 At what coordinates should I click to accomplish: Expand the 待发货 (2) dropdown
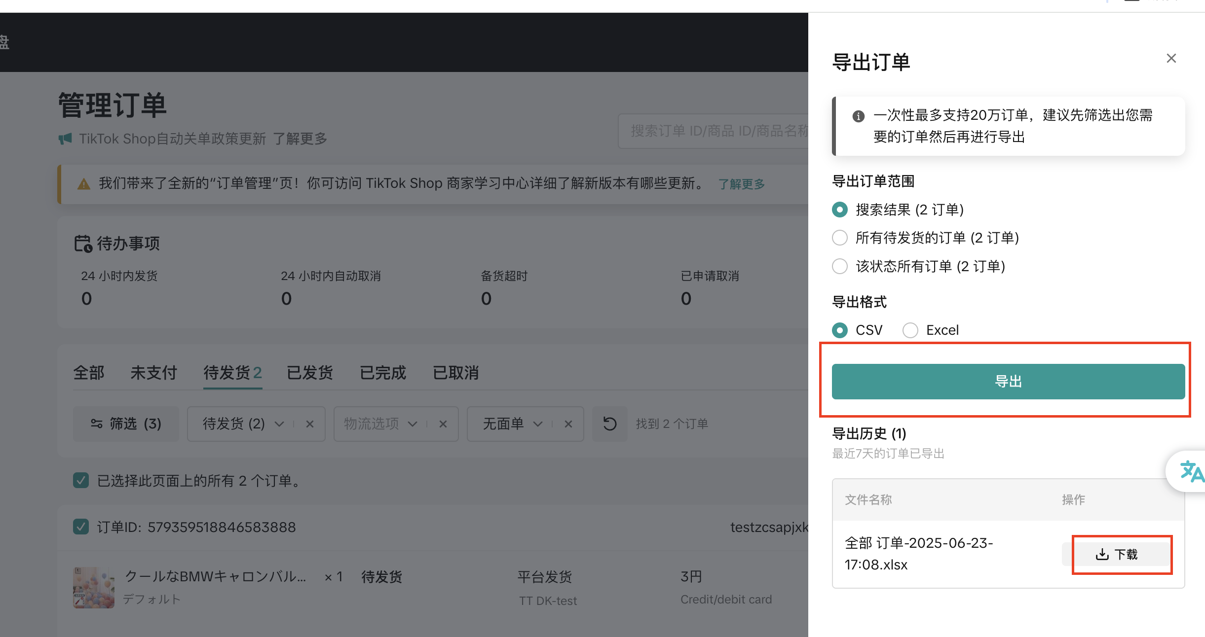tap(279, 424)
